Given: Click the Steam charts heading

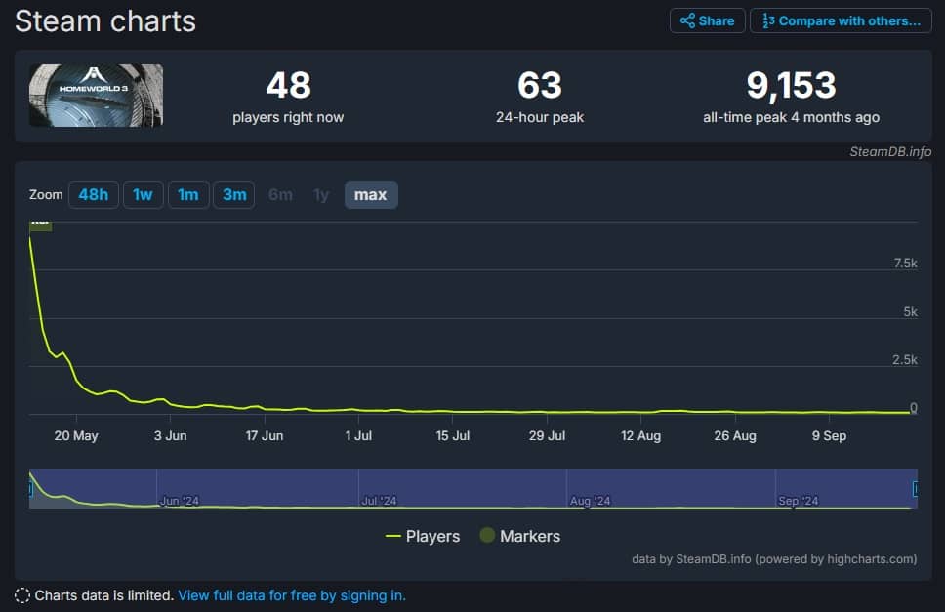Looking at the screenshot, I should [105, 21].
